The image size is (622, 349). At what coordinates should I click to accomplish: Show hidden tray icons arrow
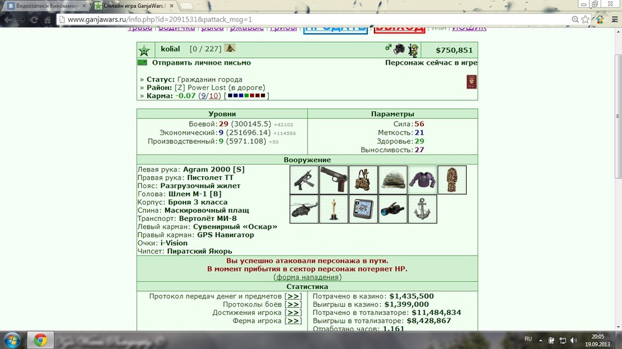pos(540,340)
